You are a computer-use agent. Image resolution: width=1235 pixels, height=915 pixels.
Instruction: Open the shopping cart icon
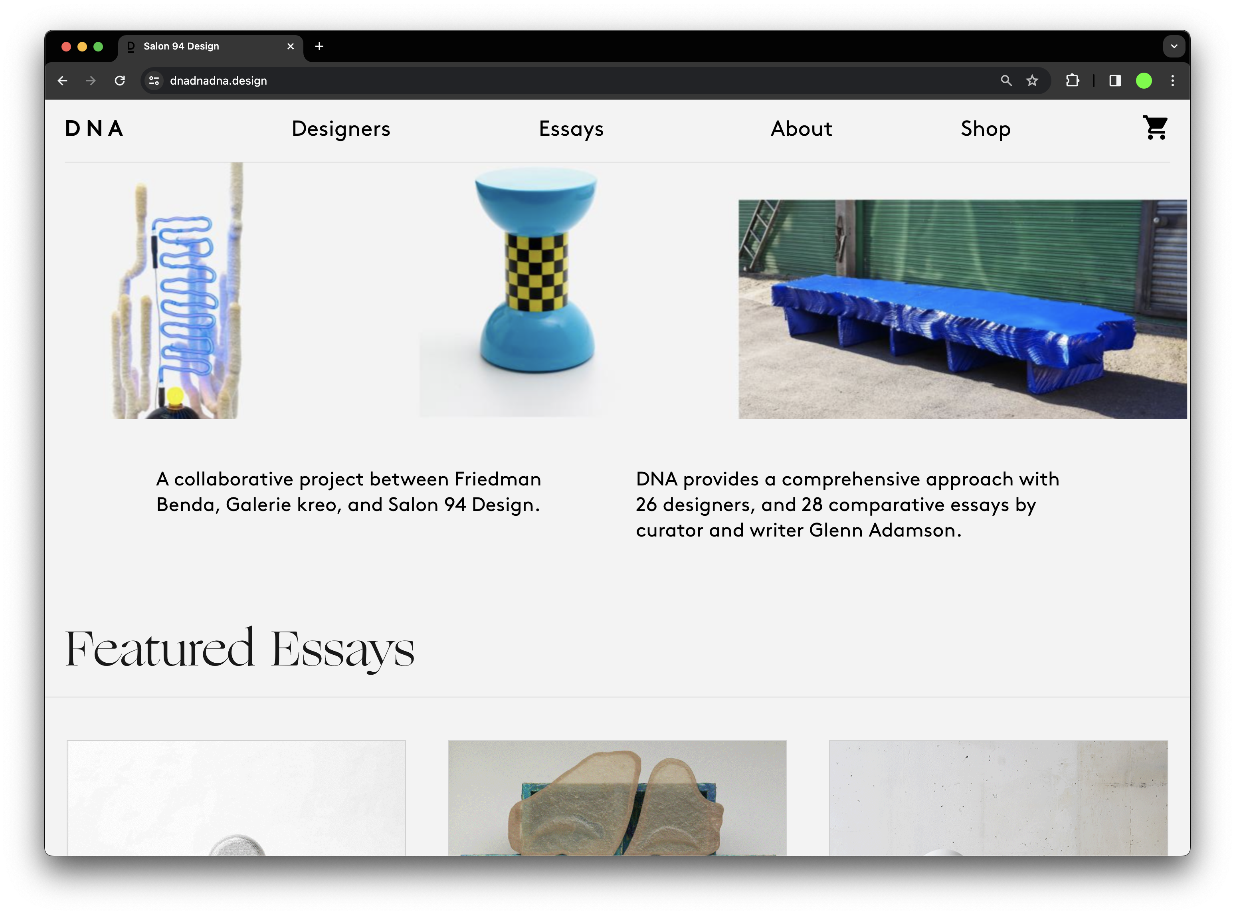pyautogui.click(x=1155, y=128)
